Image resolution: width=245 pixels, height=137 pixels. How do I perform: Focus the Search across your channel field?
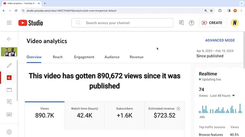point(122,23)
